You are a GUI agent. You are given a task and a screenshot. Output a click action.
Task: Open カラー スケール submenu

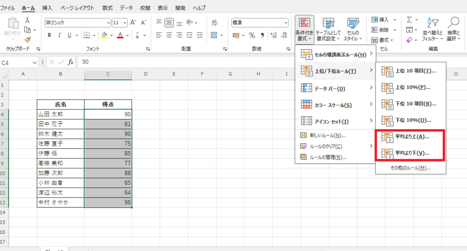coord(335,105)
